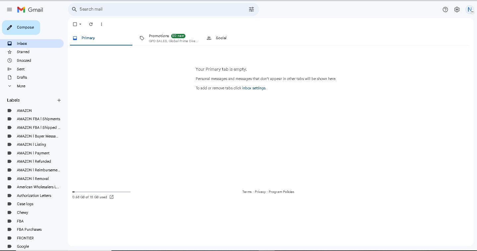Click the Labels section heading
Screen dimensions: 477x251
click(x=13, y=100)
